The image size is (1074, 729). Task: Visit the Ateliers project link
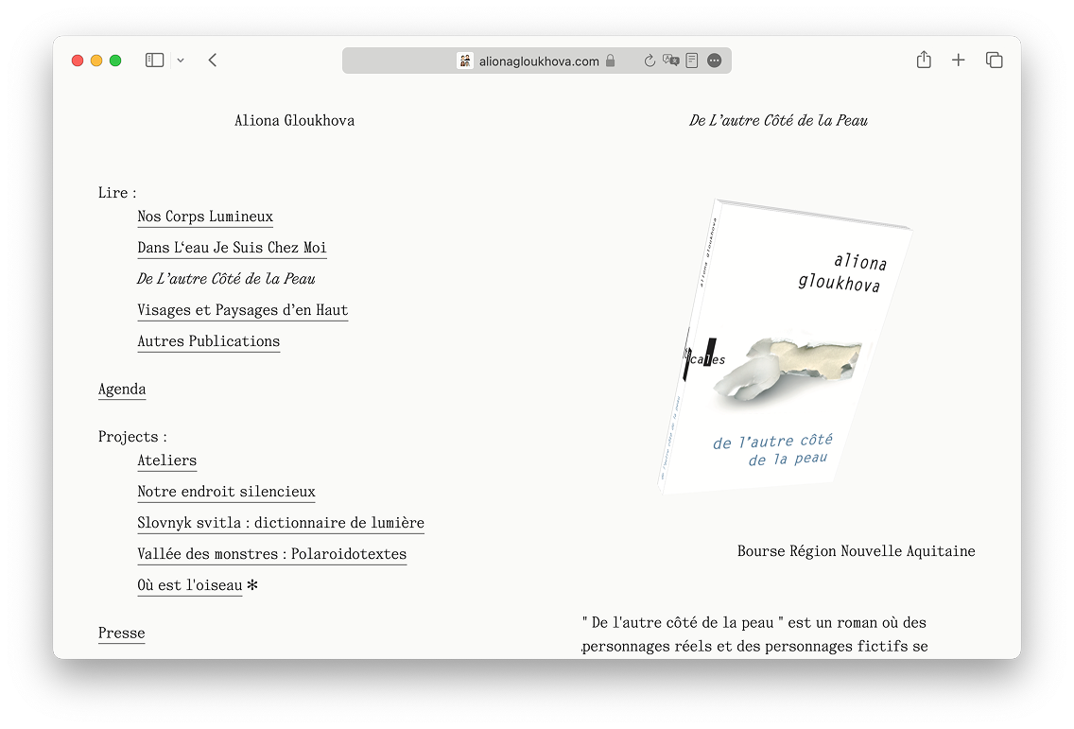click(x=166, y=461)
